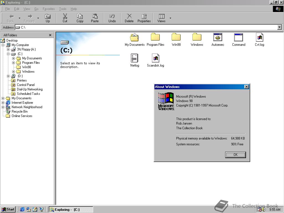Open the Back history dropdown arrow
The height and width of the screenshot is (213, 284).
pyautogui.click(x=19, y=18)
